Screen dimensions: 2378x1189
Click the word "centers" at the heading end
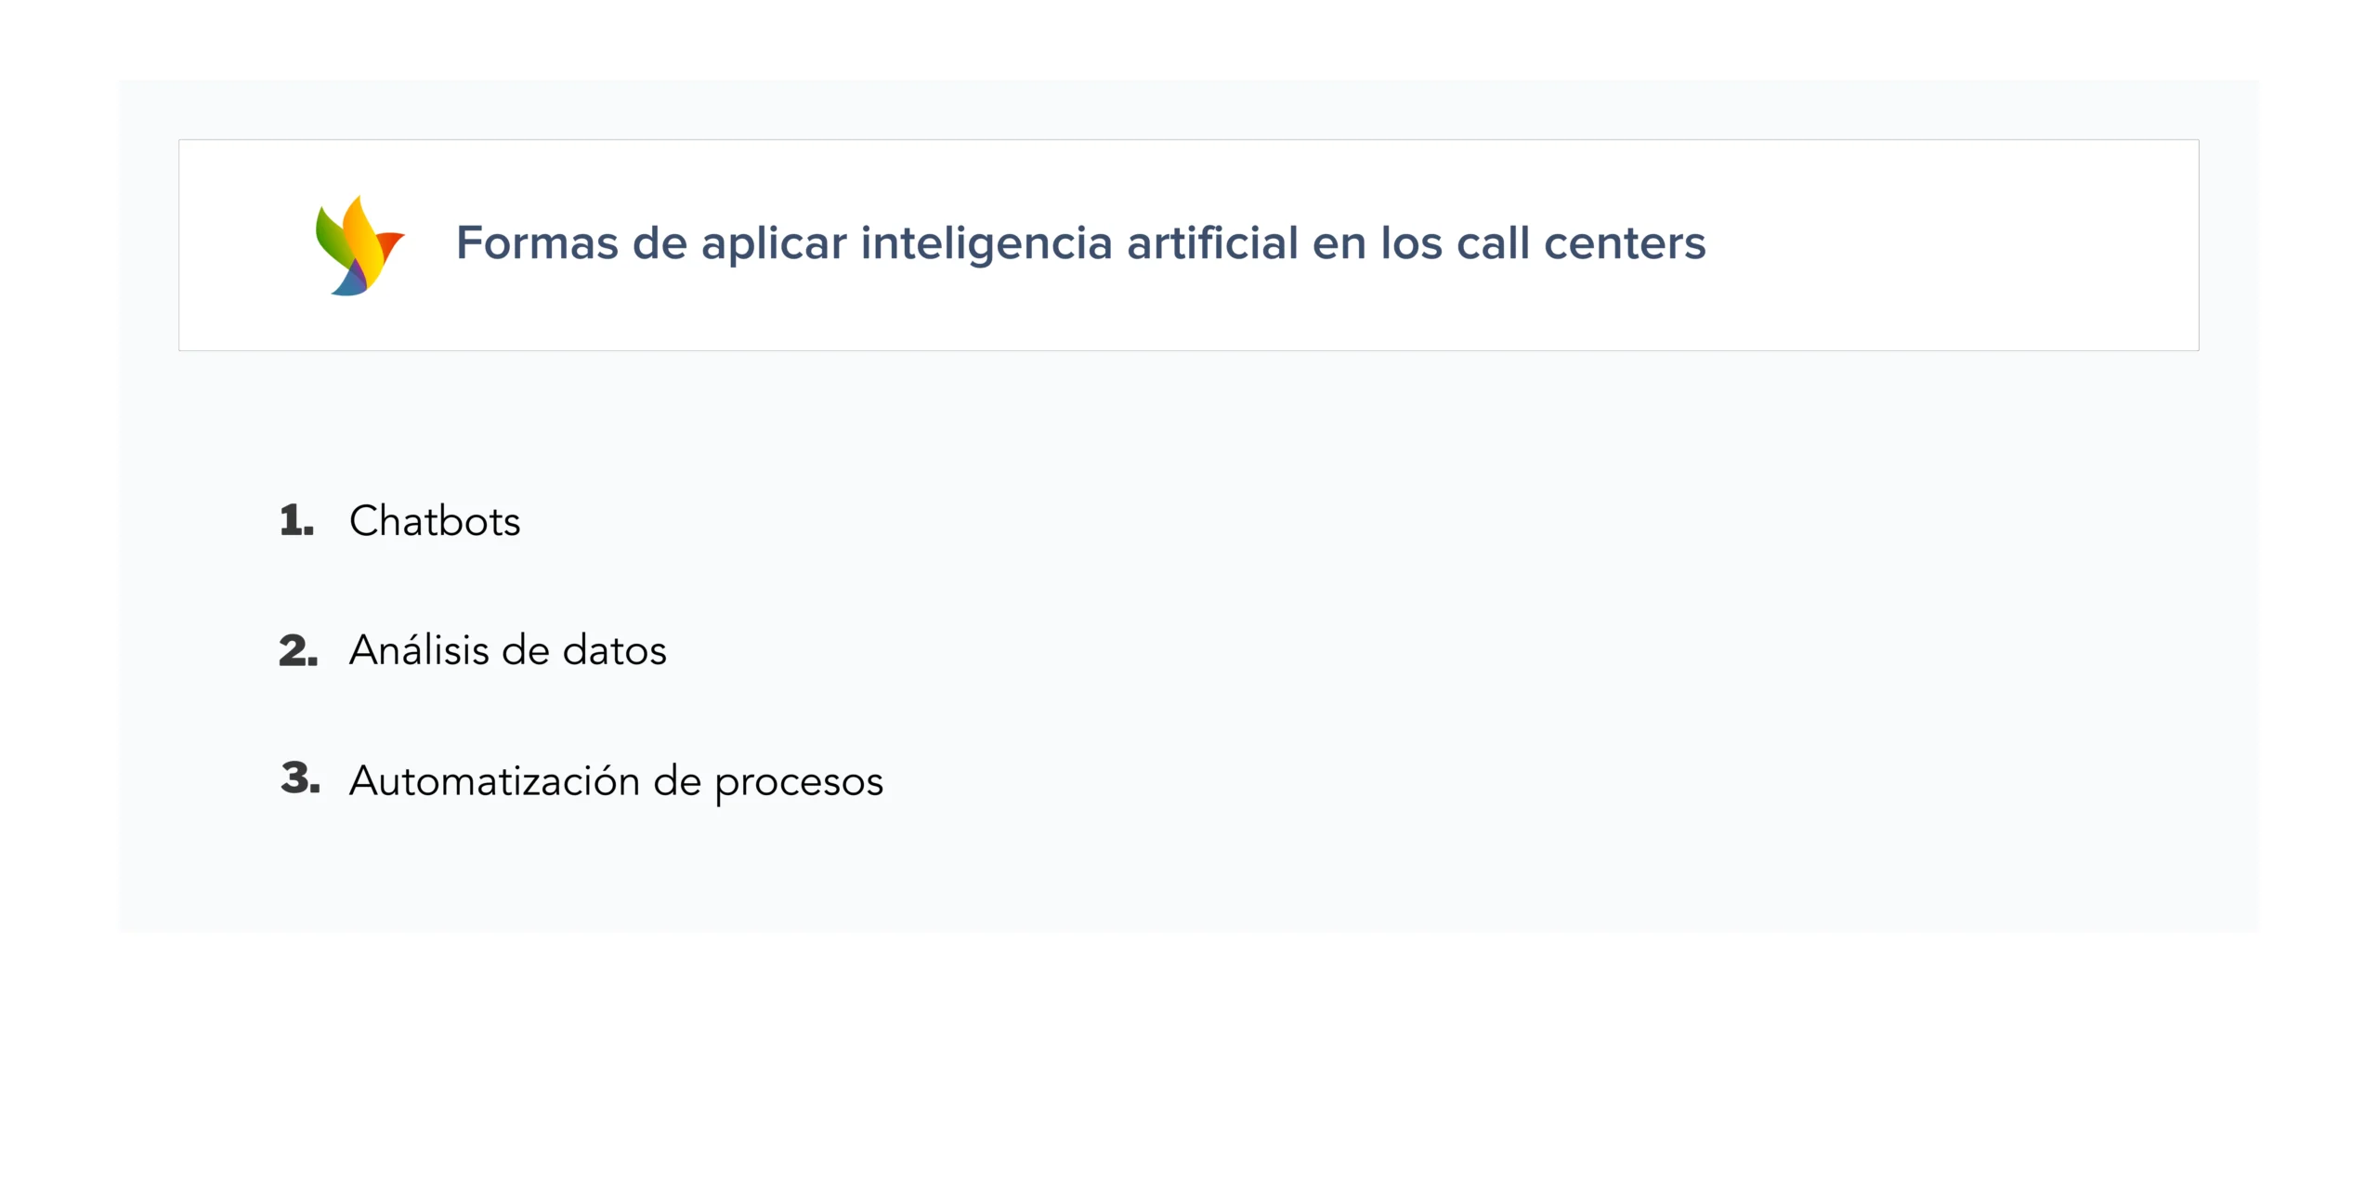[x=1625, y=243]
